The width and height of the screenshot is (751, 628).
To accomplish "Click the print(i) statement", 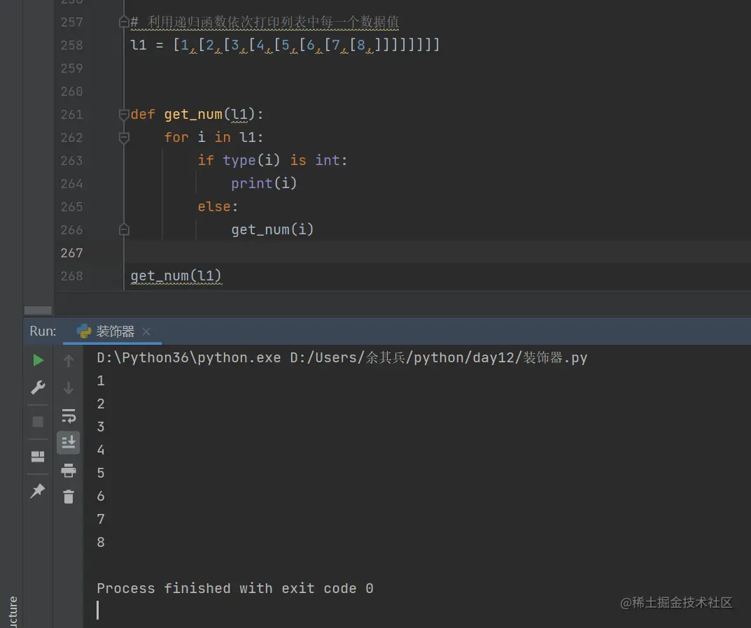I will point(264,183).
